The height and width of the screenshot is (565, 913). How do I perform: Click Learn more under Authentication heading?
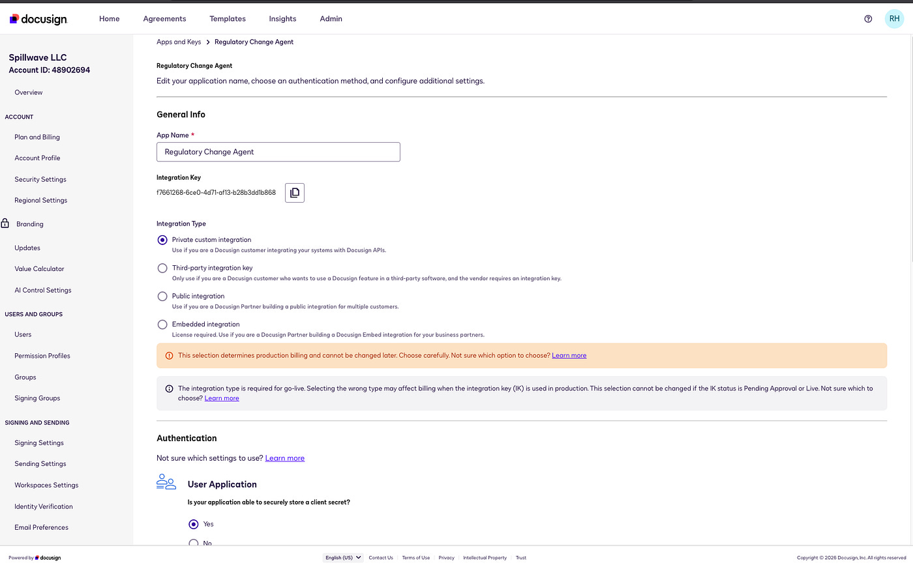[x=285, y=458]
